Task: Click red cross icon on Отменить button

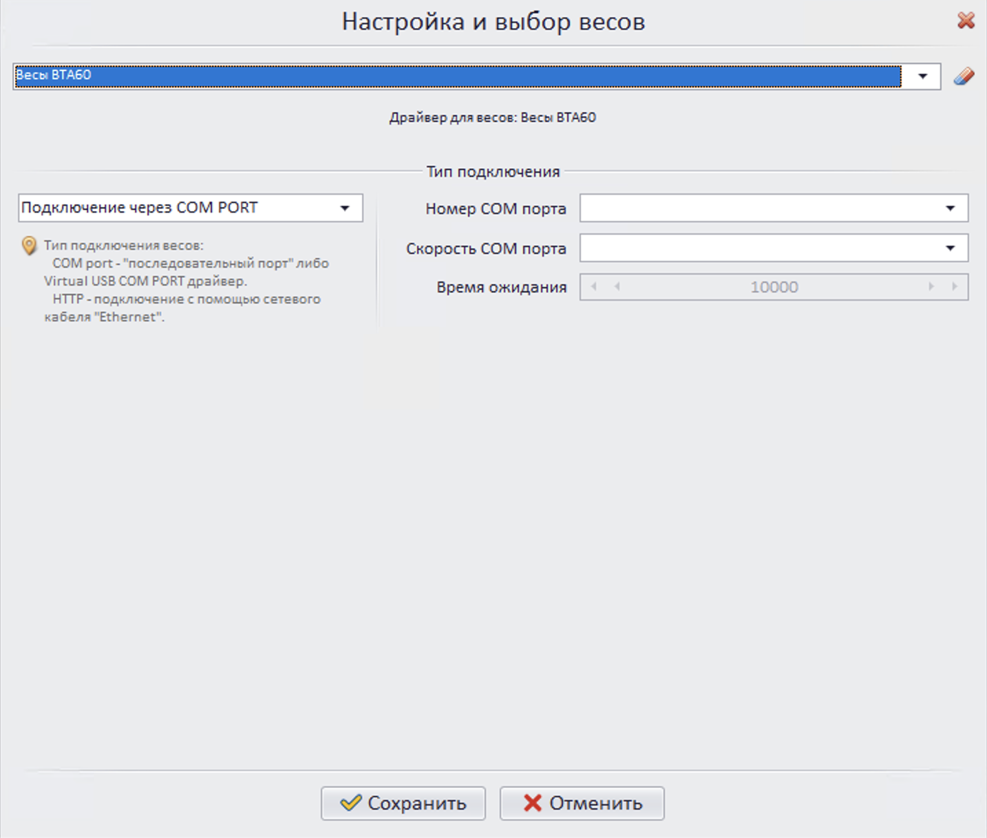Action: coord(532,803)
